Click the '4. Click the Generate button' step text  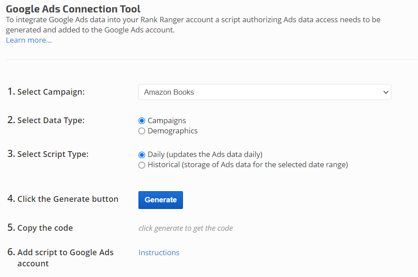click(x=63, y=199)
